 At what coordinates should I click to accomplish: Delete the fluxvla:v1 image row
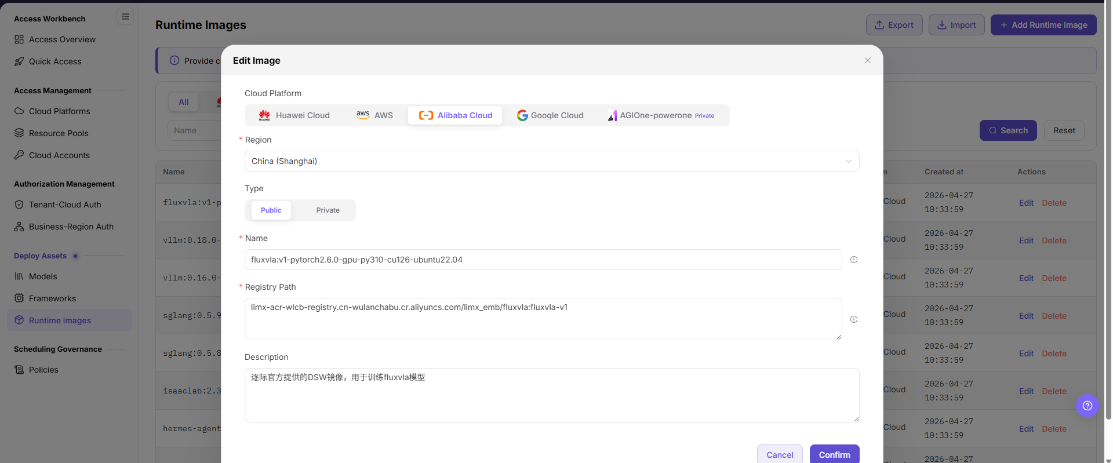tap(1054, 203)
